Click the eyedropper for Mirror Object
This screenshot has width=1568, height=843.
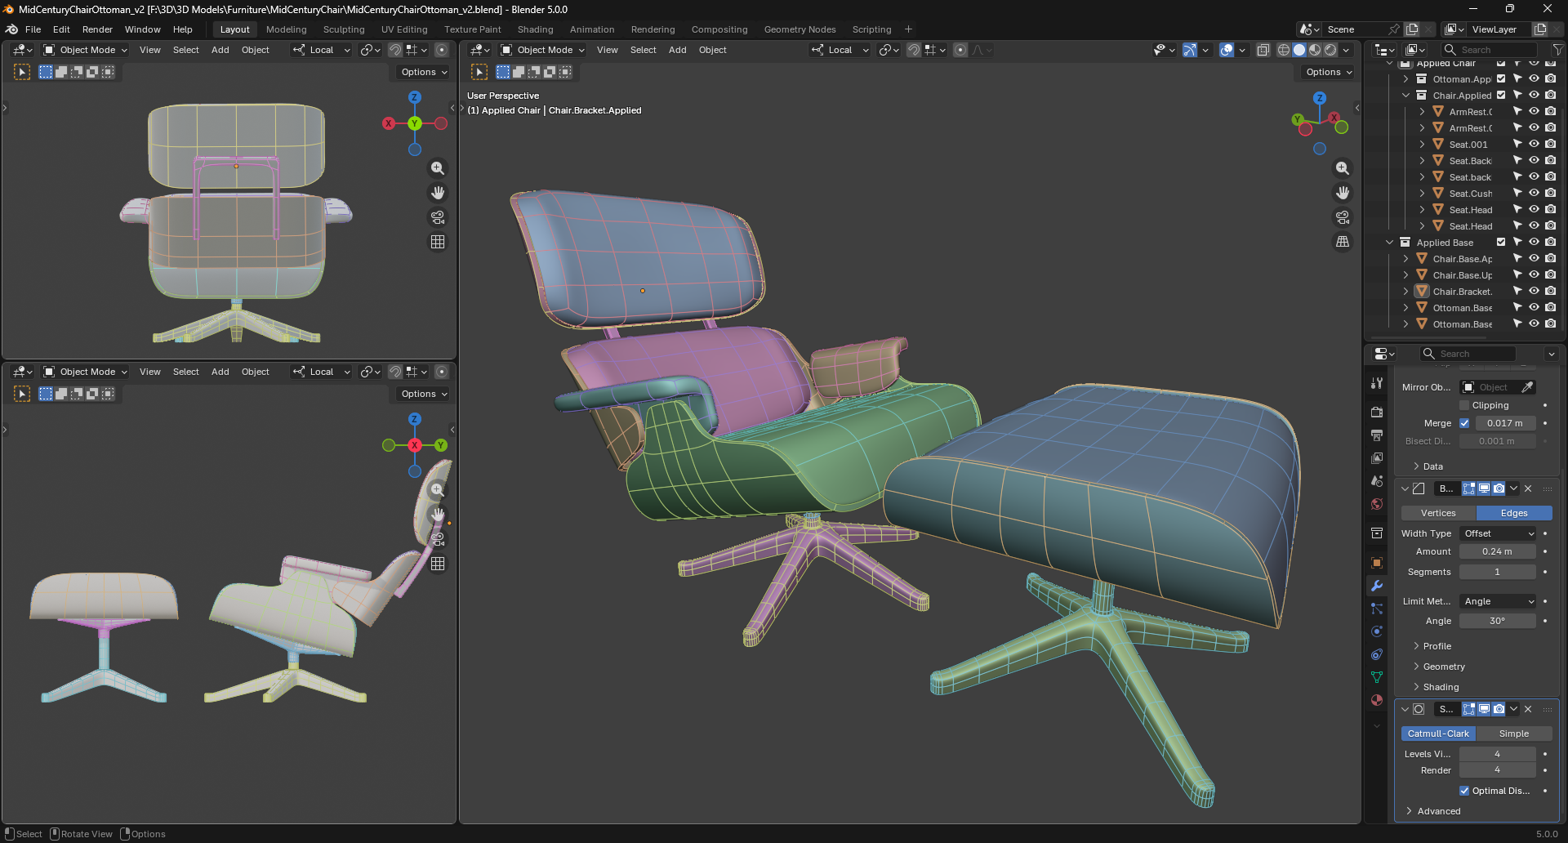click(1527, 387)
